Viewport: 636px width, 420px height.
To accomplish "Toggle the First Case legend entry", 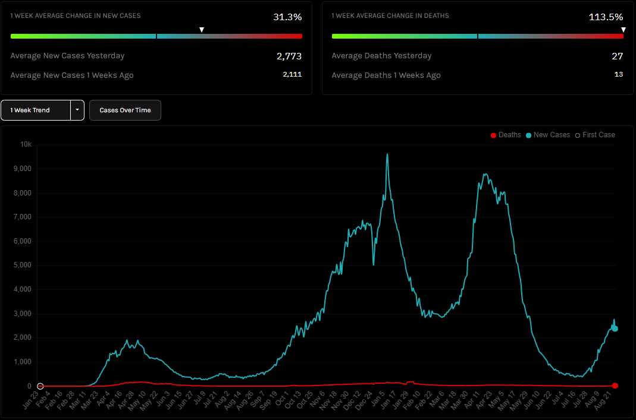I will (x=594, y=135).
